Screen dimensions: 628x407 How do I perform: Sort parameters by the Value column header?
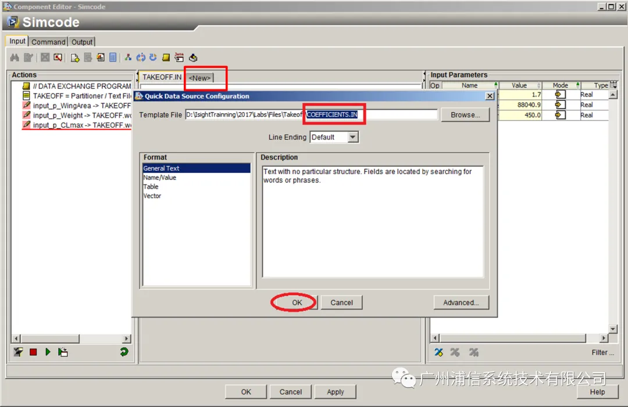point(519,85)
